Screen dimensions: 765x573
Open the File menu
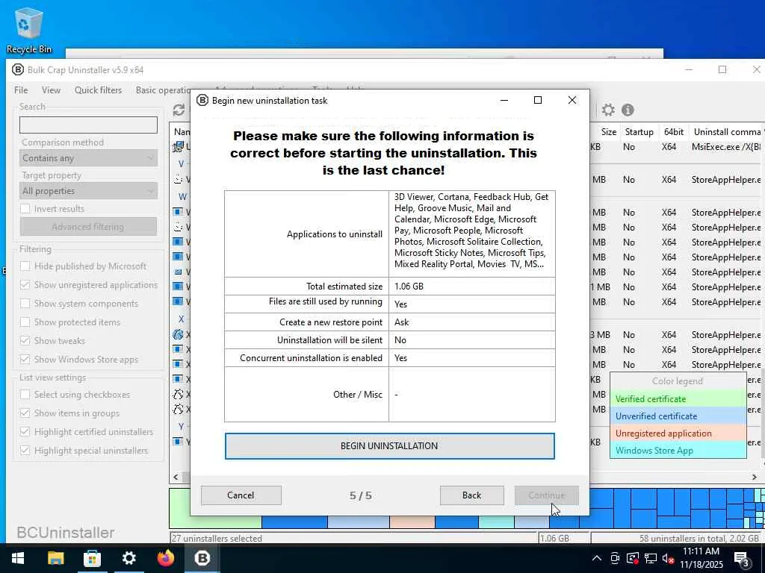[21, 90]
